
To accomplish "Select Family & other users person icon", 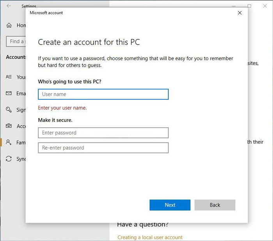I will pos(9,142).
